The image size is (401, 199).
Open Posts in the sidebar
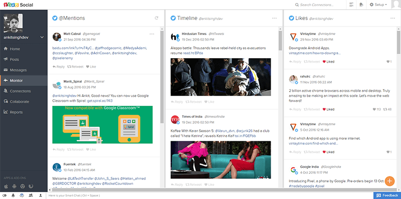pyautogui.click(x=24, y=59)
